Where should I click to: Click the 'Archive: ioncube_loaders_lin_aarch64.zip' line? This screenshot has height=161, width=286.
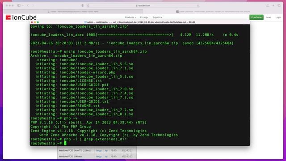click(76, 55)
